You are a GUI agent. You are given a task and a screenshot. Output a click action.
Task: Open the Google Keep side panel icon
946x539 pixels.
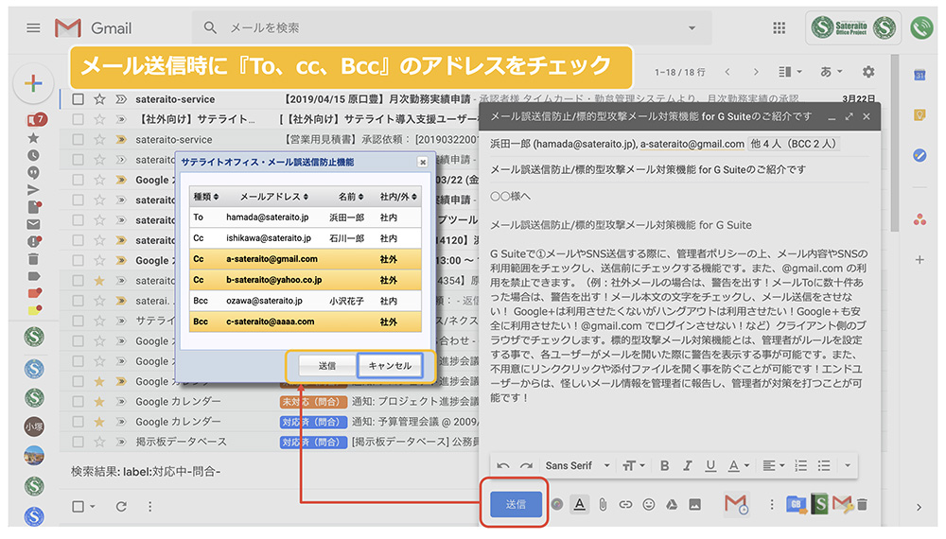pos(920,114)
